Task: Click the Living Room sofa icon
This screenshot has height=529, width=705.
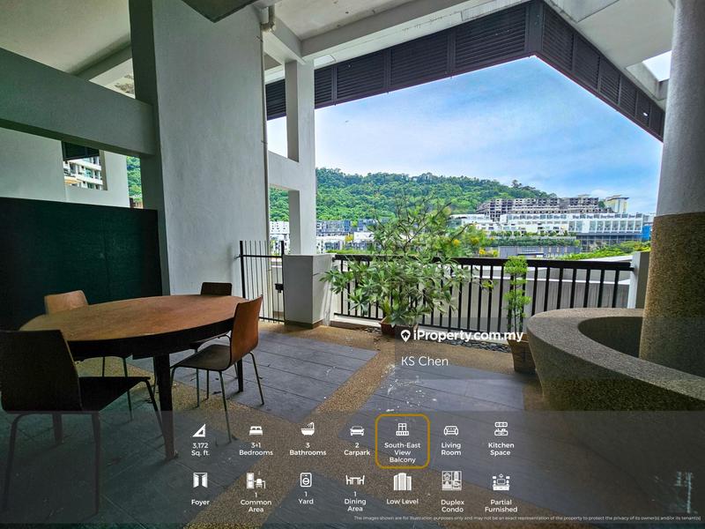Action: pos(452,432)
